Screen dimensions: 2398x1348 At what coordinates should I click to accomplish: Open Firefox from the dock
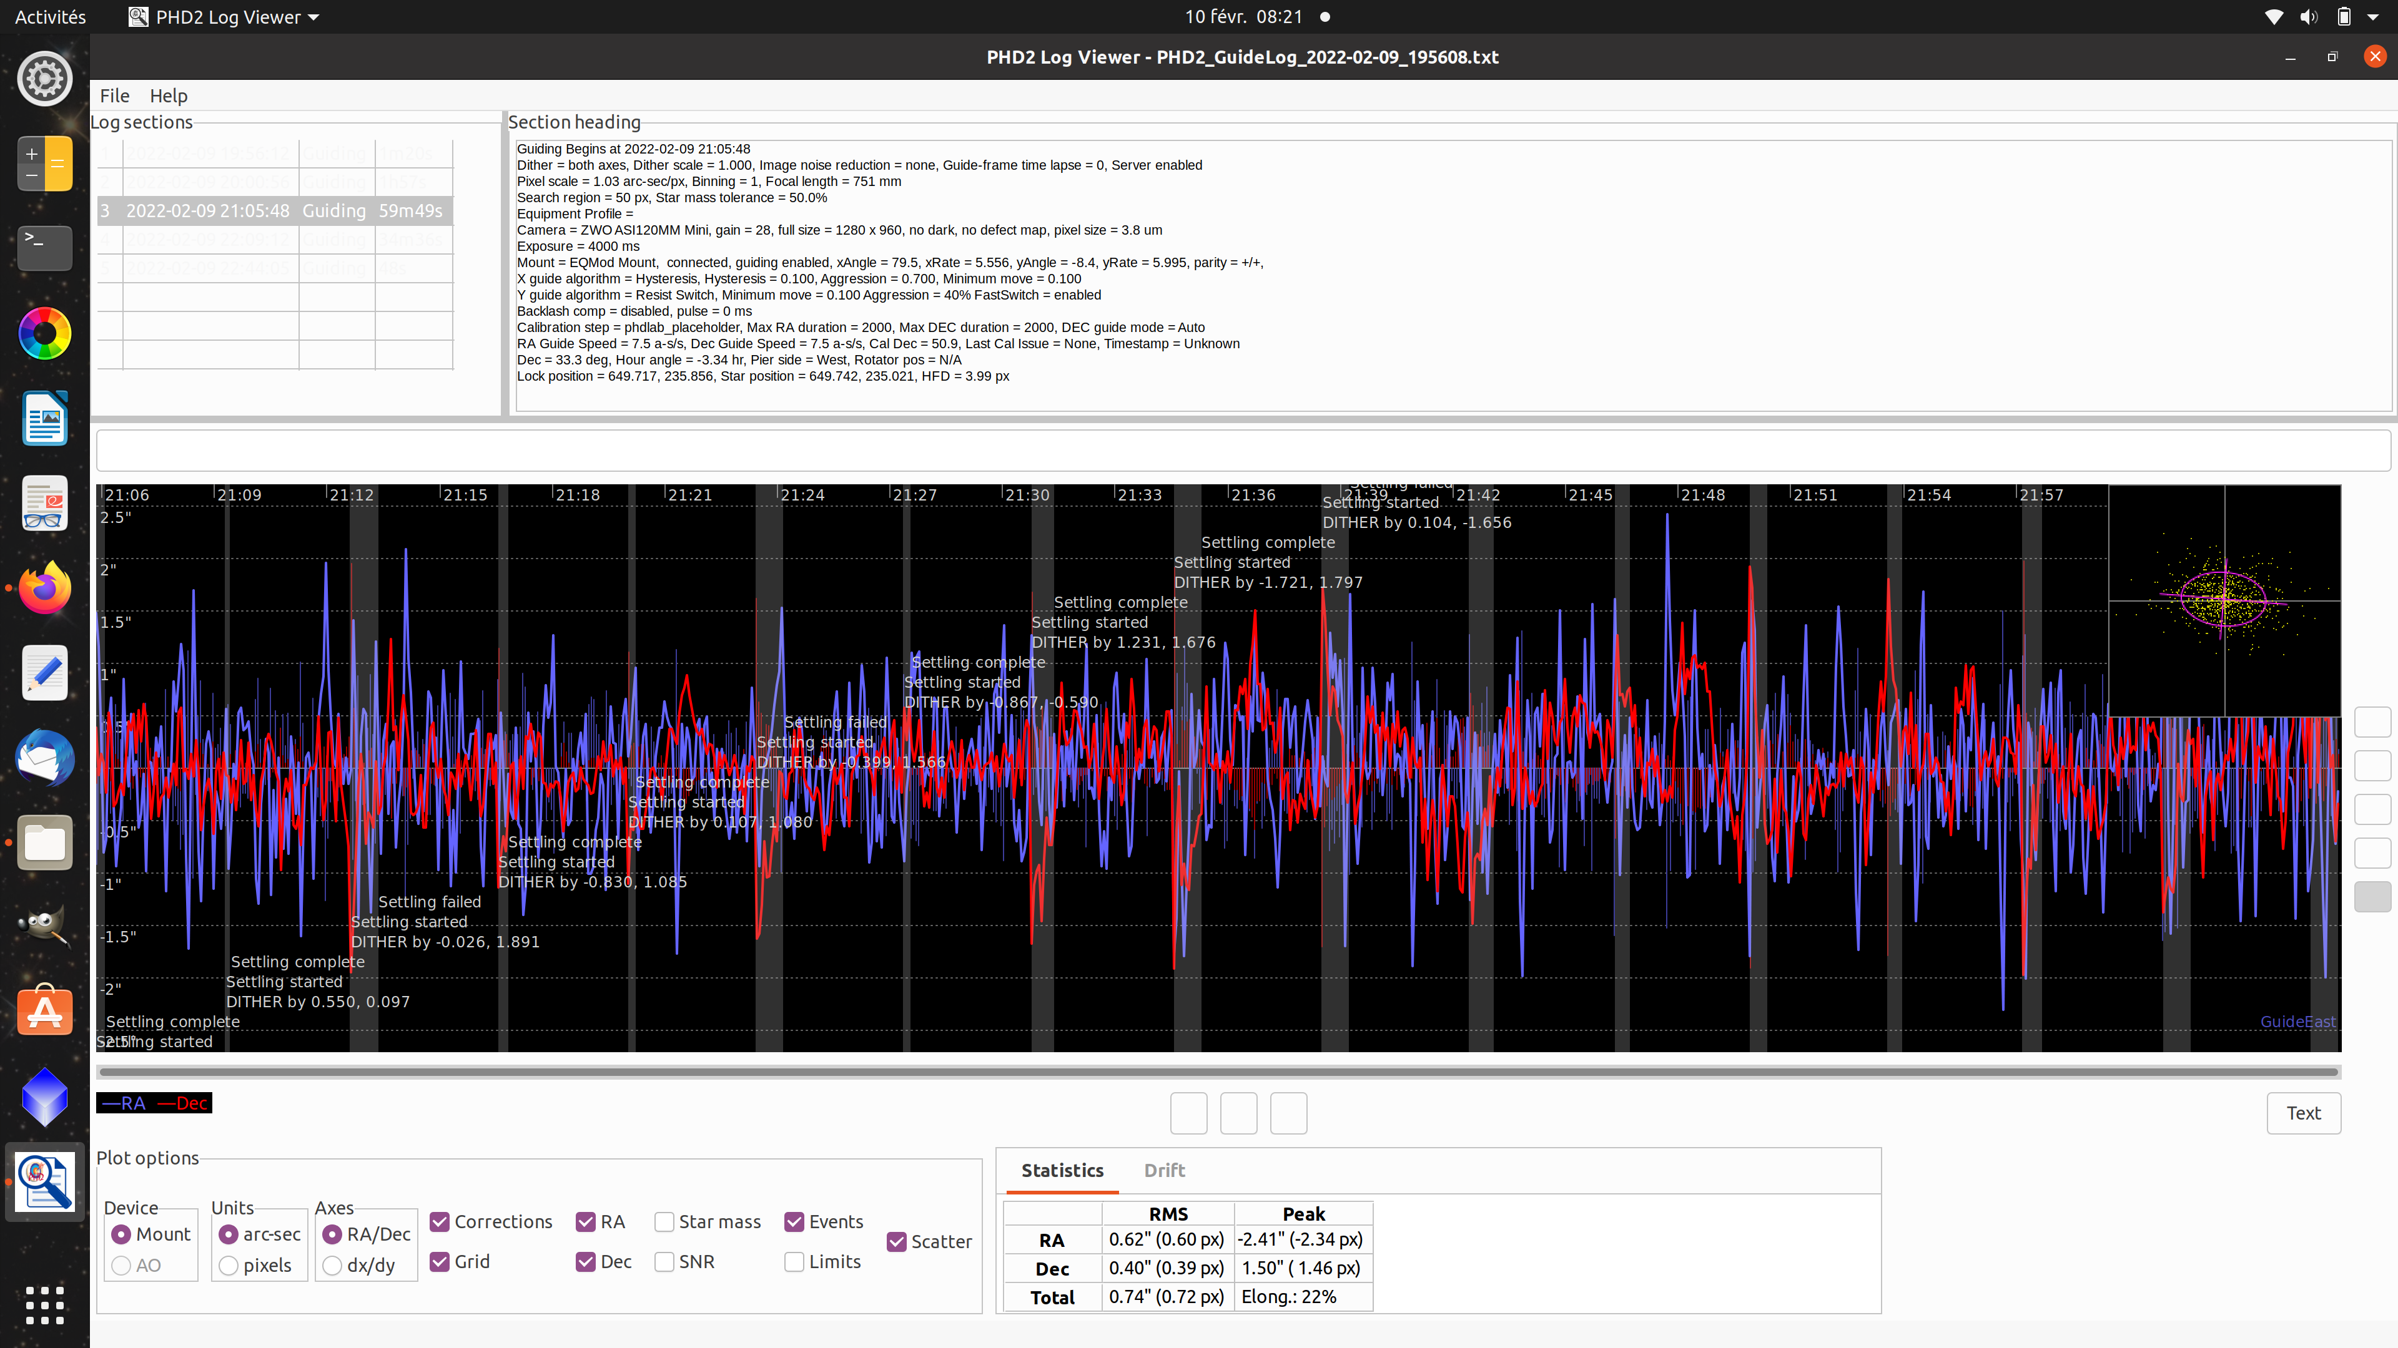[45, 588]
